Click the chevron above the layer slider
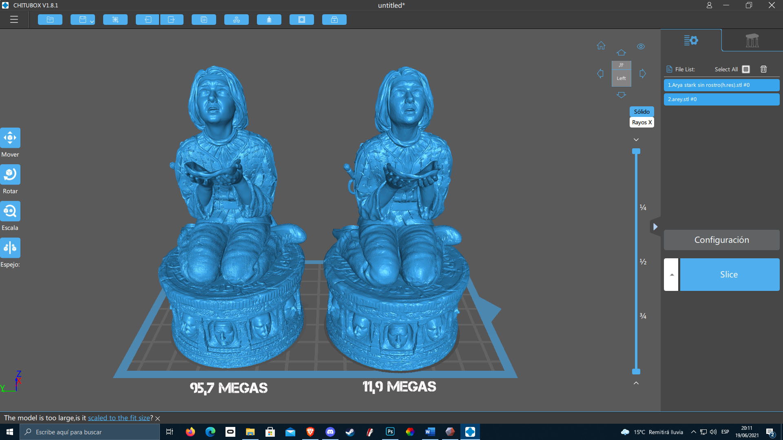783x440 pixels. (x=636, y=140)
